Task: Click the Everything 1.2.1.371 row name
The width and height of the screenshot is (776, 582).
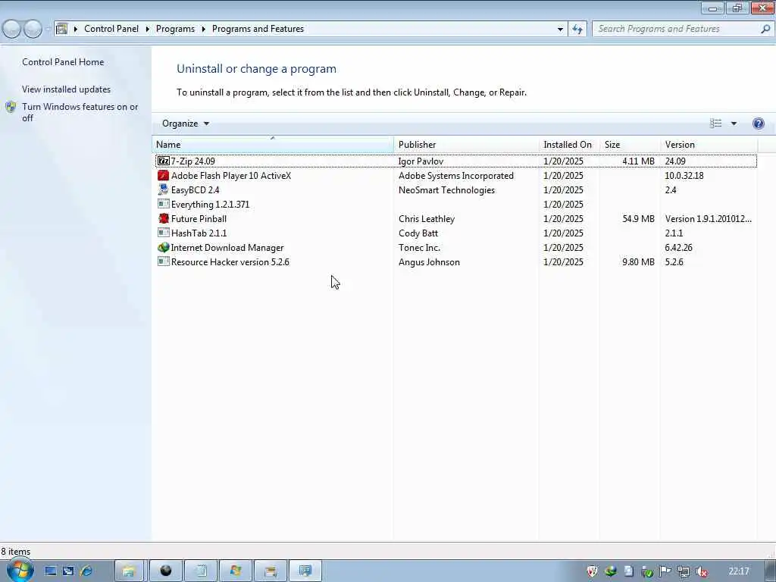Action: pyautogui.click(x=211, y=205)
